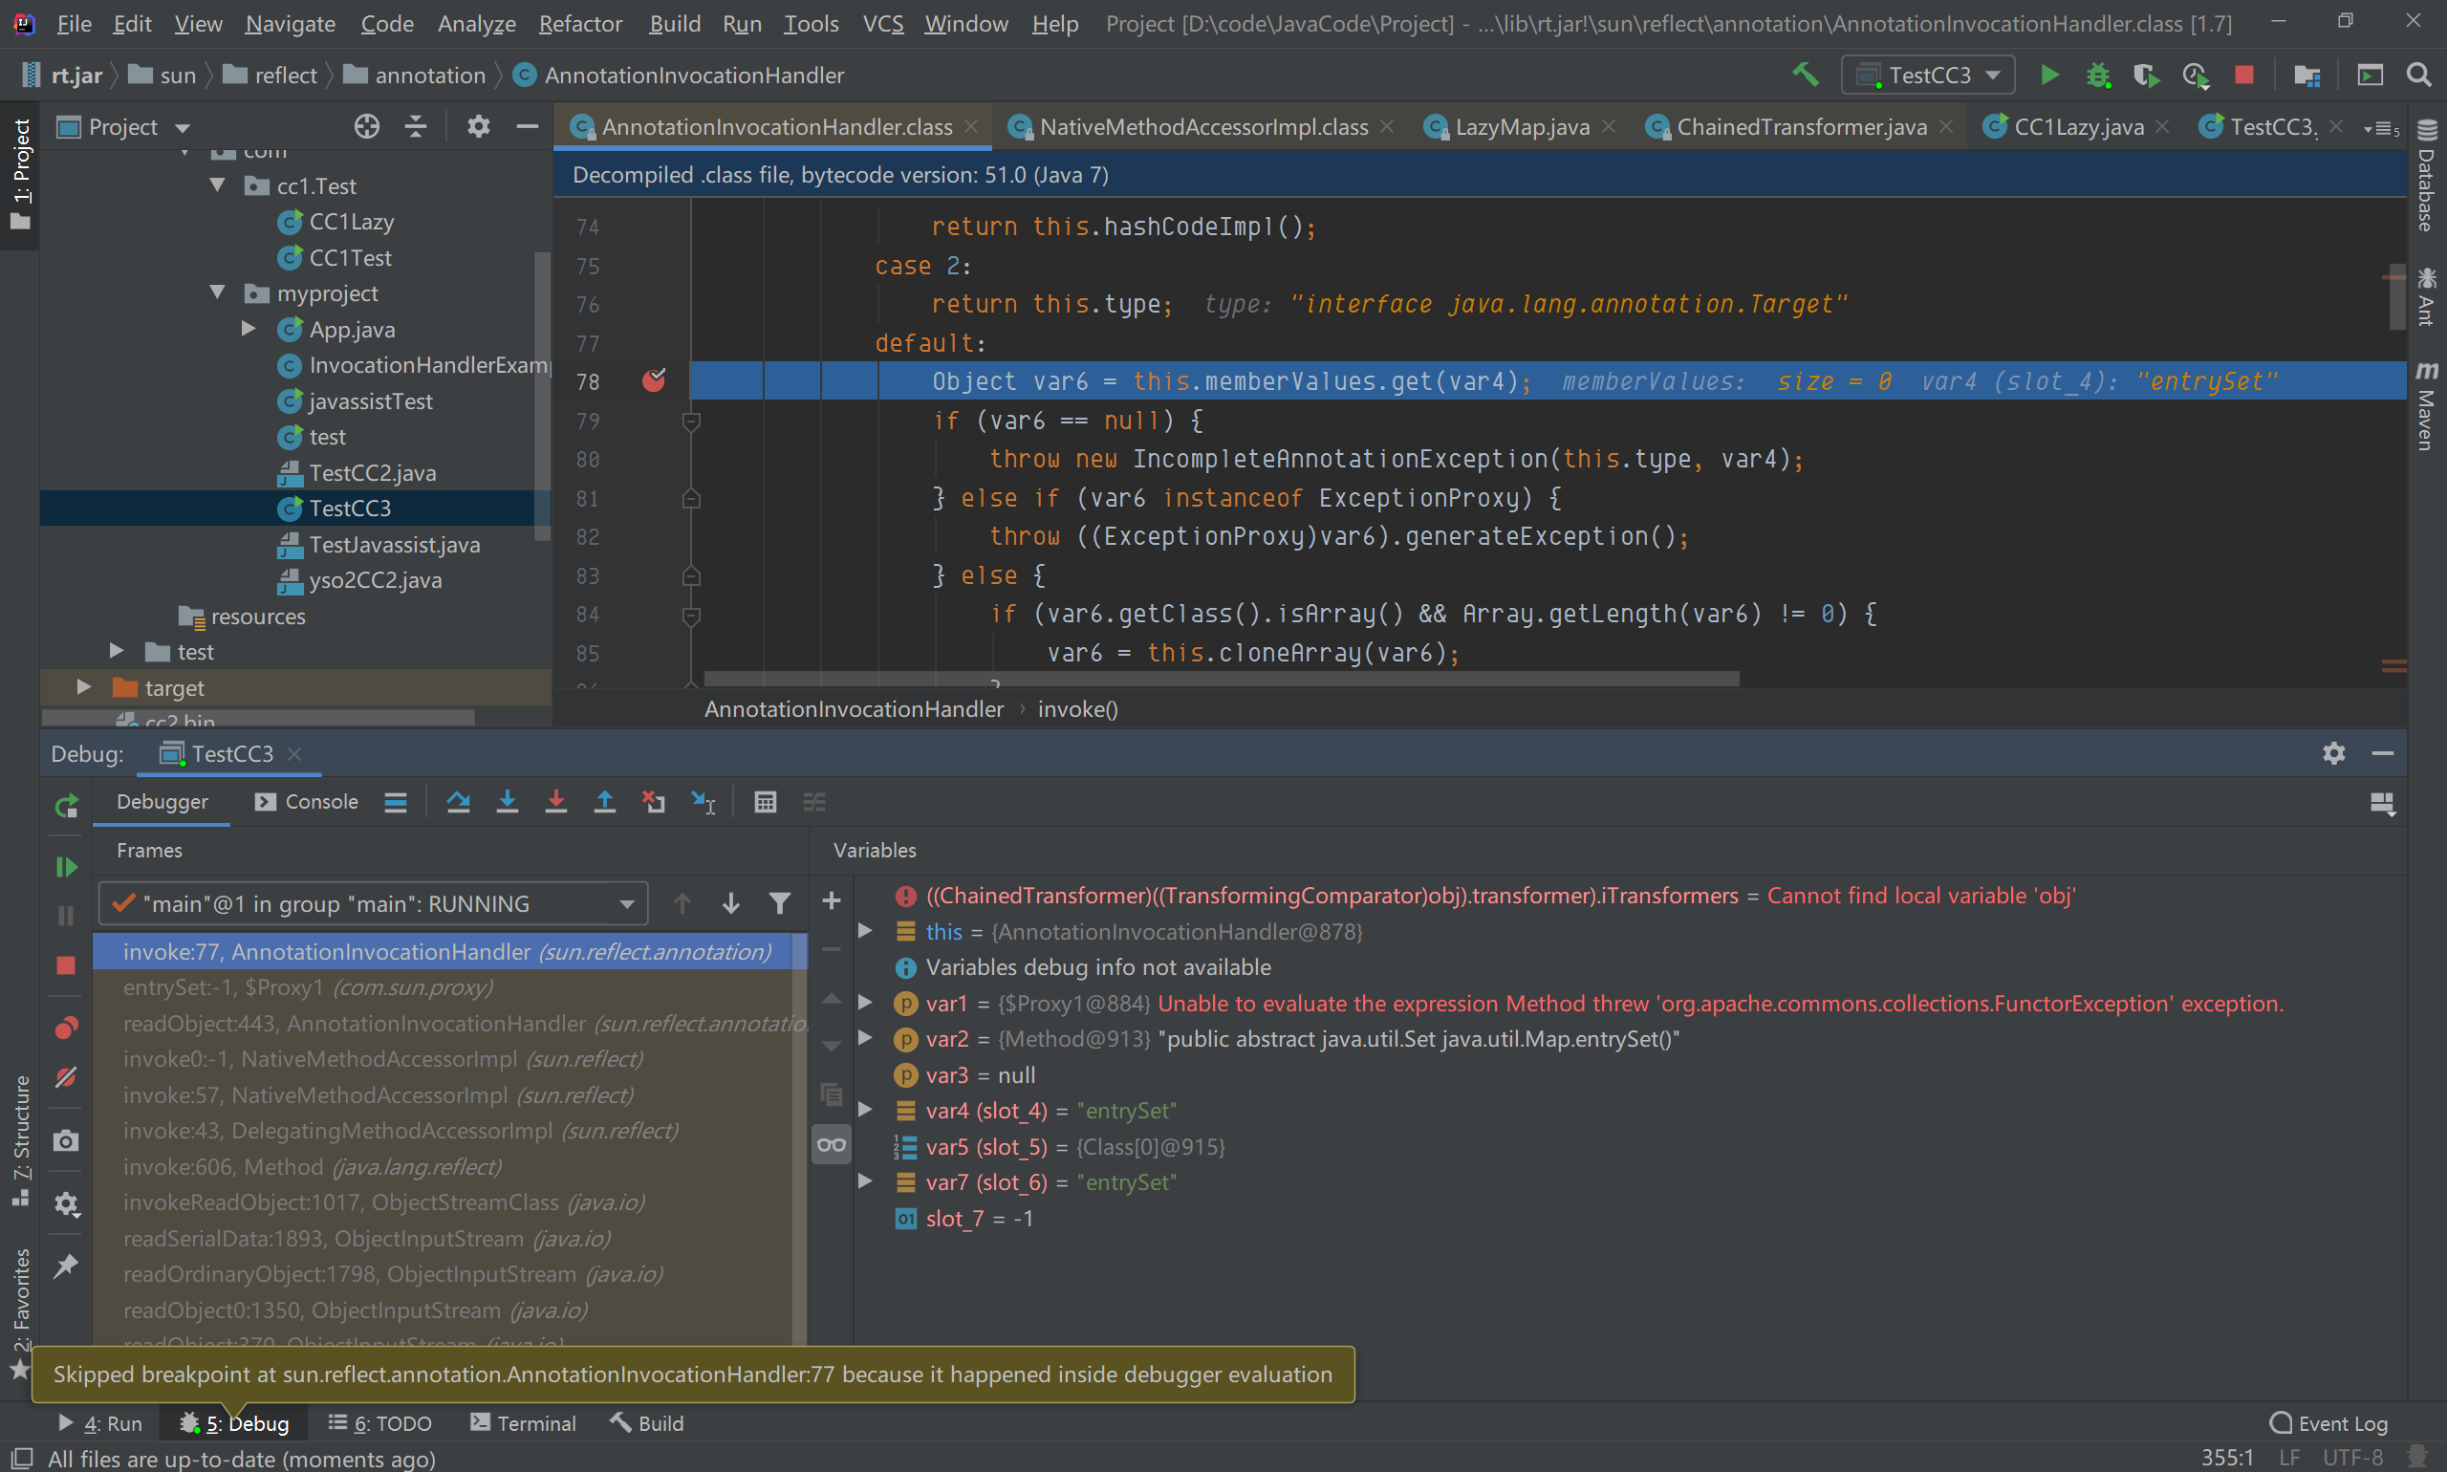Toggle the watches view glasses icon
Screen dimensions: 2447x1472
pyautogui.click(x=832, y=1146)
